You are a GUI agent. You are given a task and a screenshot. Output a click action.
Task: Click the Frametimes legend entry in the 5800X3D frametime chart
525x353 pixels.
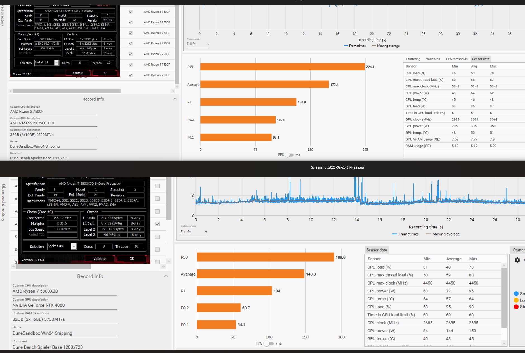(x=405, y=234)
